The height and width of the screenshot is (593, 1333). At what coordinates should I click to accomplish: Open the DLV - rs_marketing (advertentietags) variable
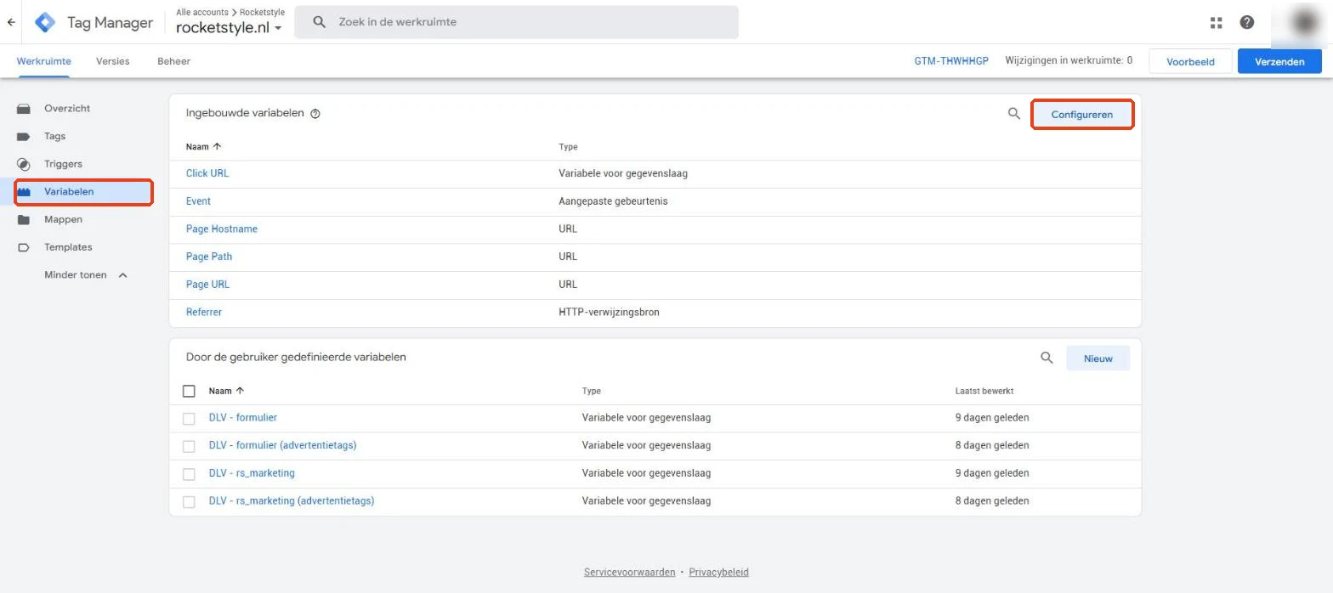(292, 501)
